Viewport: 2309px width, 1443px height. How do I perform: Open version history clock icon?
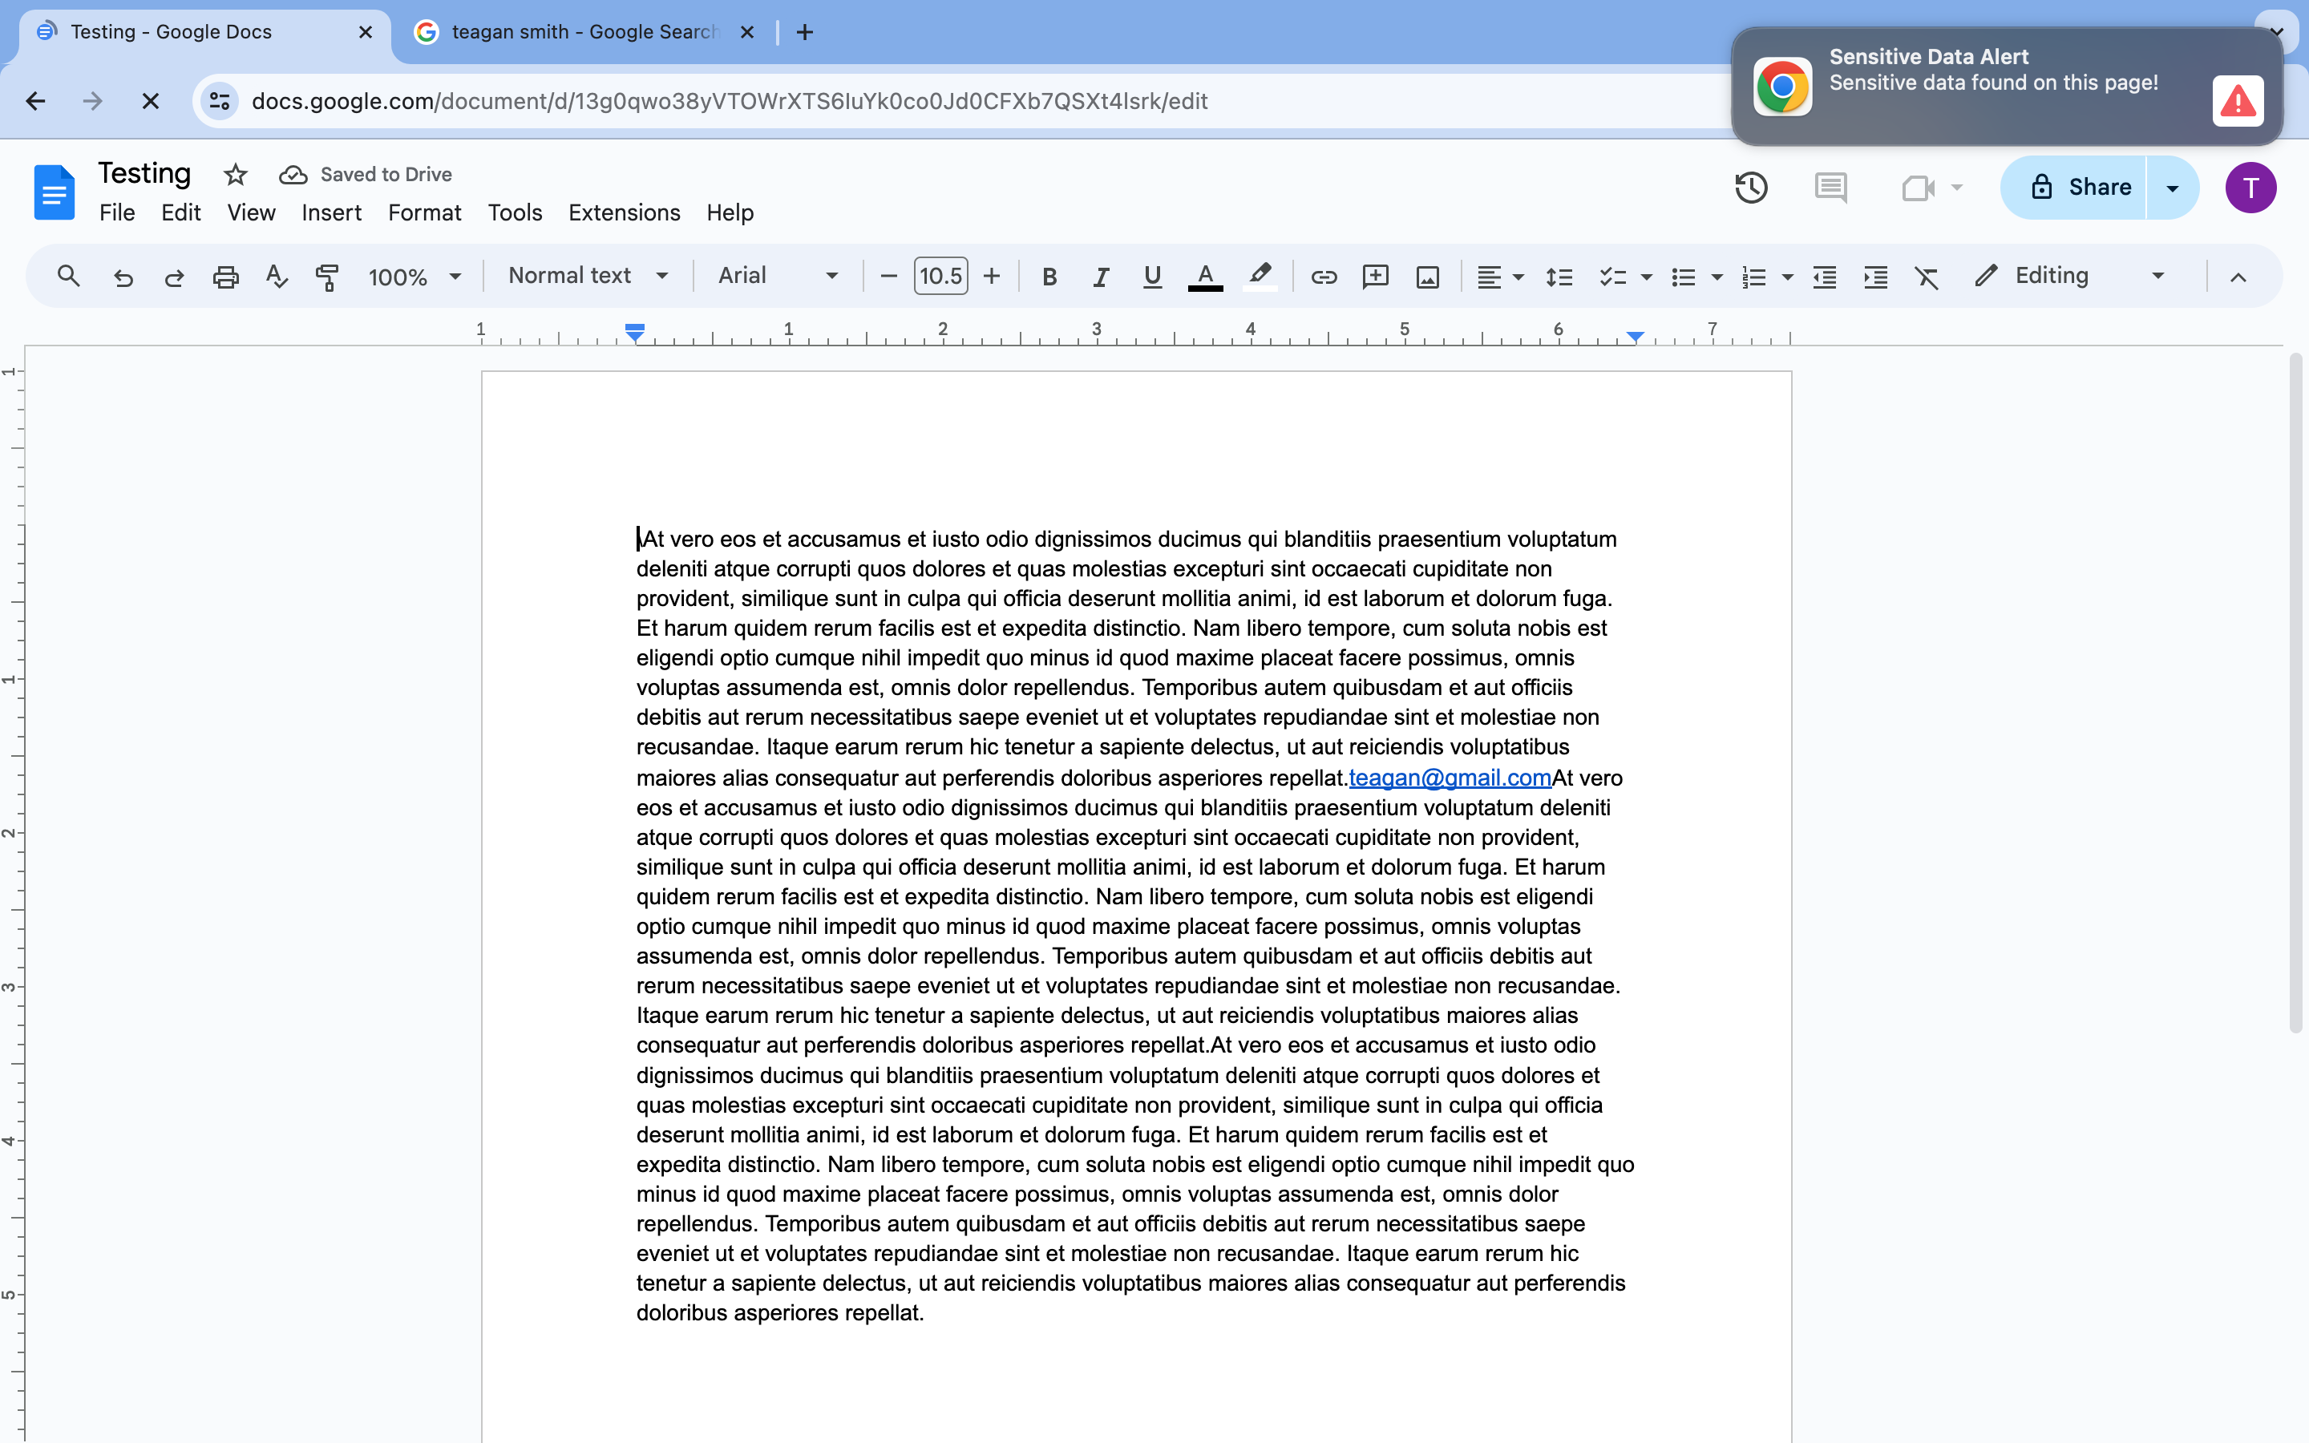(x=1750, y=187)
